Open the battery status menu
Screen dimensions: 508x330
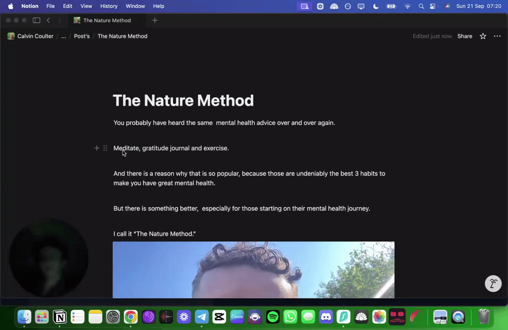coord(391,6)
